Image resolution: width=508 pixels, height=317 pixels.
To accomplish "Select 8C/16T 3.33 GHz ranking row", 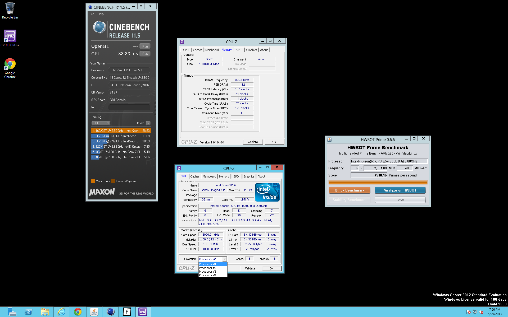I will [x=121, y=136].
